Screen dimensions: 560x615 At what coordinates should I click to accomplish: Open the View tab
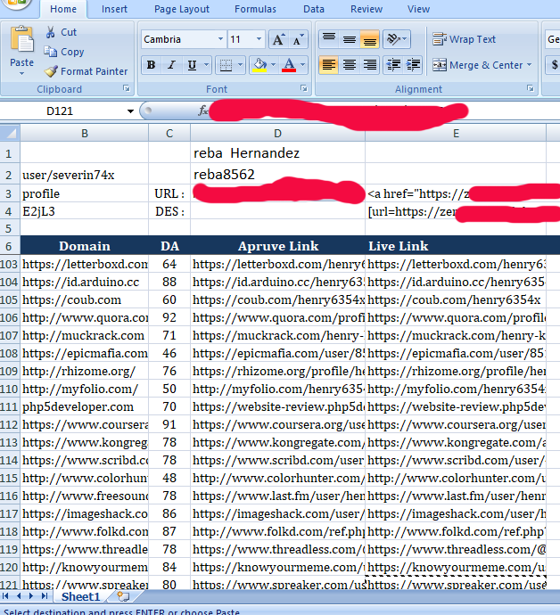click(418, 9)
